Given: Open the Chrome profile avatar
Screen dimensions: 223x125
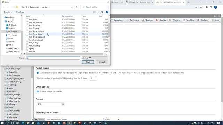Looking at the screenshot, I should [215, 7].
